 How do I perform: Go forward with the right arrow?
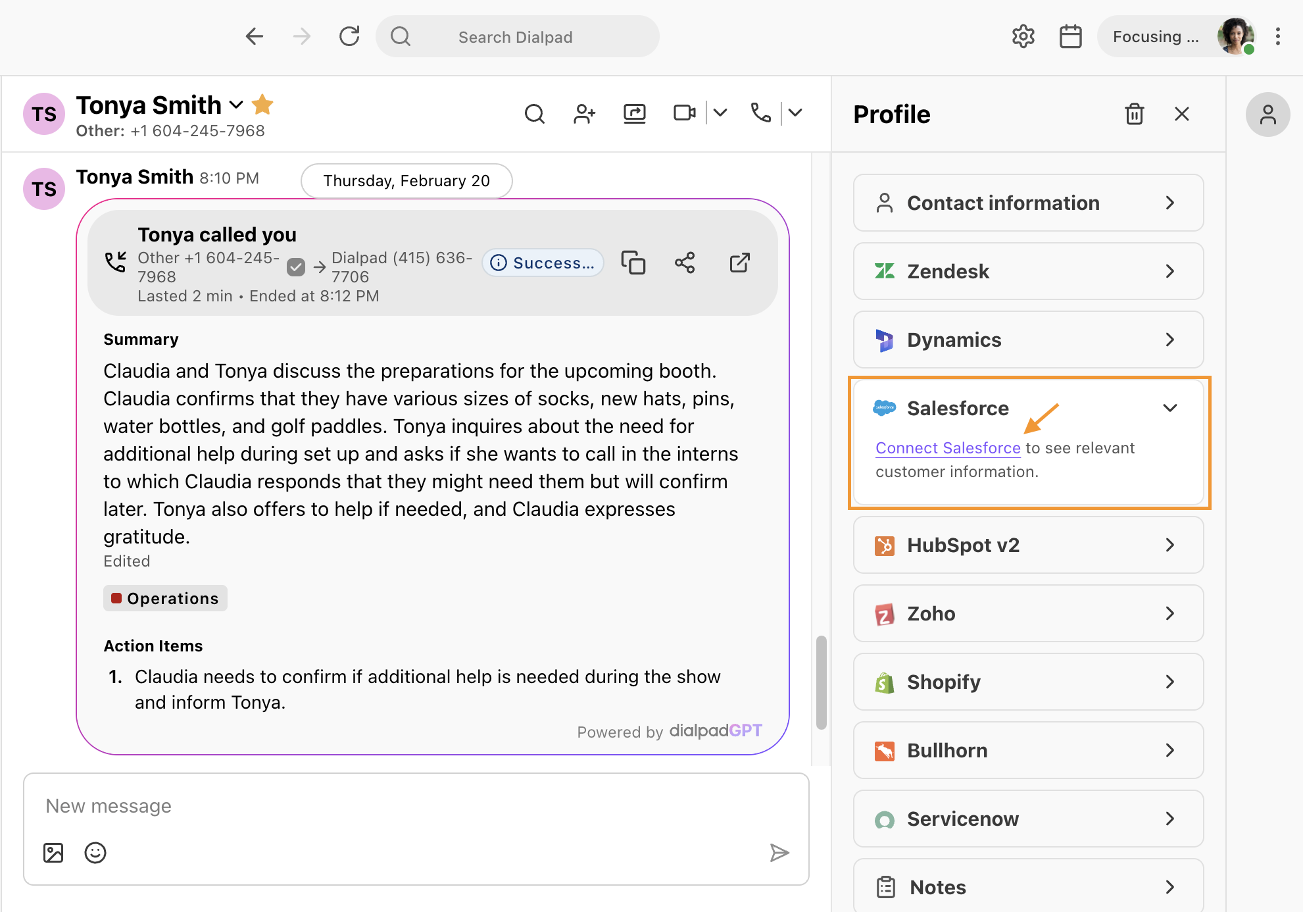pos(301,36)
